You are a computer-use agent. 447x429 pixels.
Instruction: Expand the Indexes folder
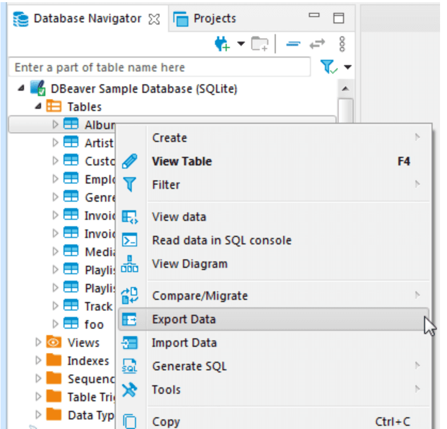[38, 360]
